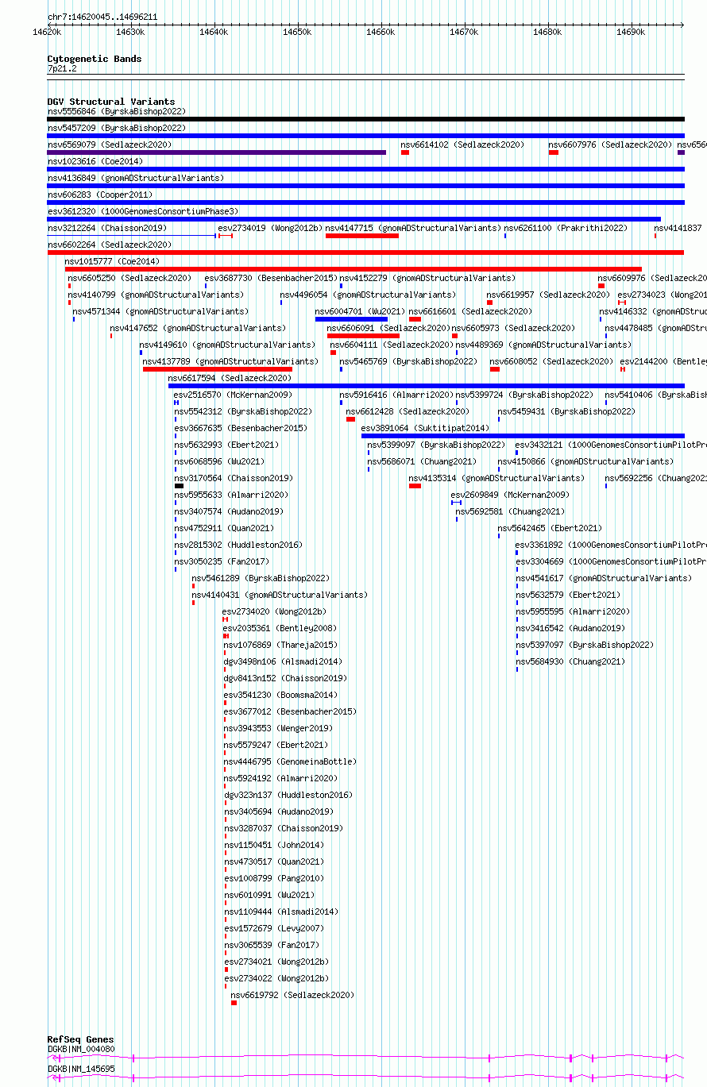Click red bar under nsv6616601 (Sedlazeck2020)
Image resolution: width=707 pixels, height=1087 pixels.
[x=415, y=319]
